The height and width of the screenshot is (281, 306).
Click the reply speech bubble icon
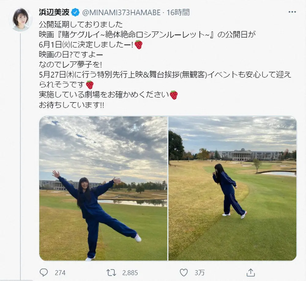(x=43, y=272)
